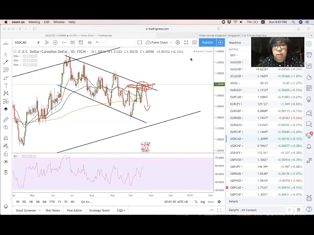The width and height of the screenshot is (314, 235).
Task: Open the Forex Chart layout dropdown
Action: 157,43
